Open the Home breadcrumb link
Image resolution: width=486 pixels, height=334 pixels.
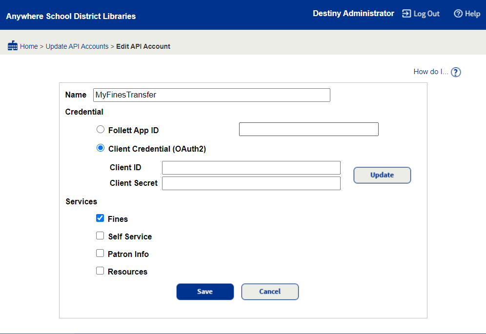coord(29,46)
